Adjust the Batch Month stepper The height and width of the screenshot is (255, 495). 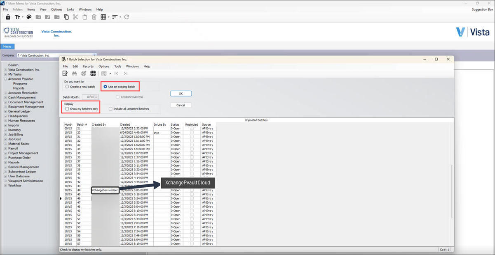(96, 97)
